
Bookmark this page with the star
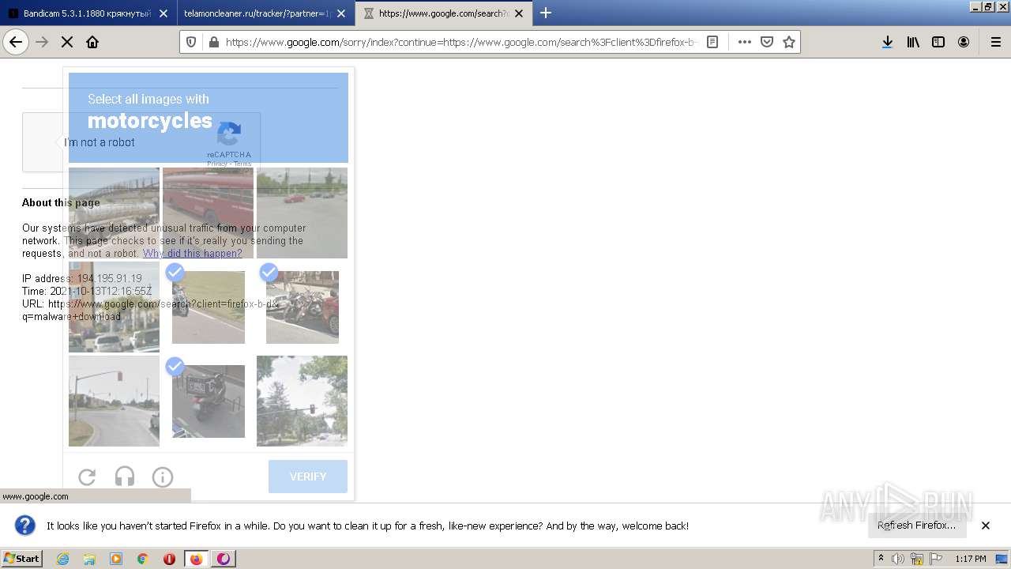tap(789, 42)
